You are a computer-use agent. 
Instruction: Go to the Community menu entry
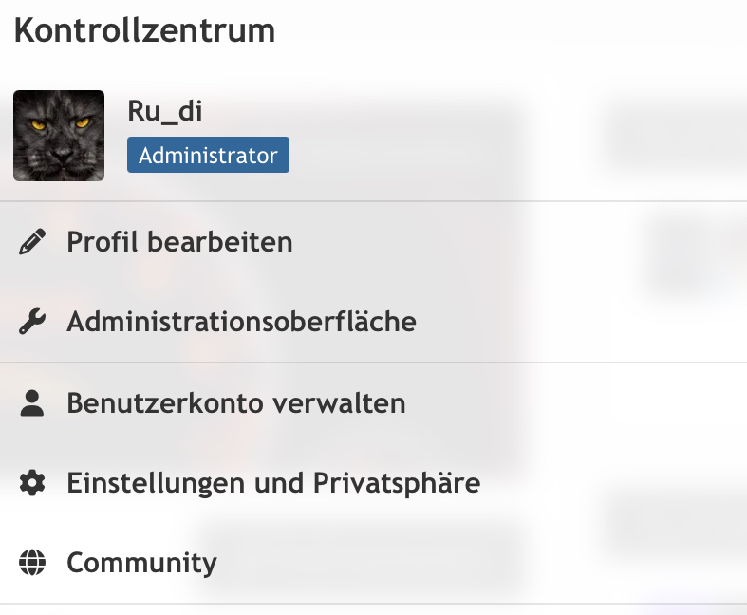[x=141, y=564]
